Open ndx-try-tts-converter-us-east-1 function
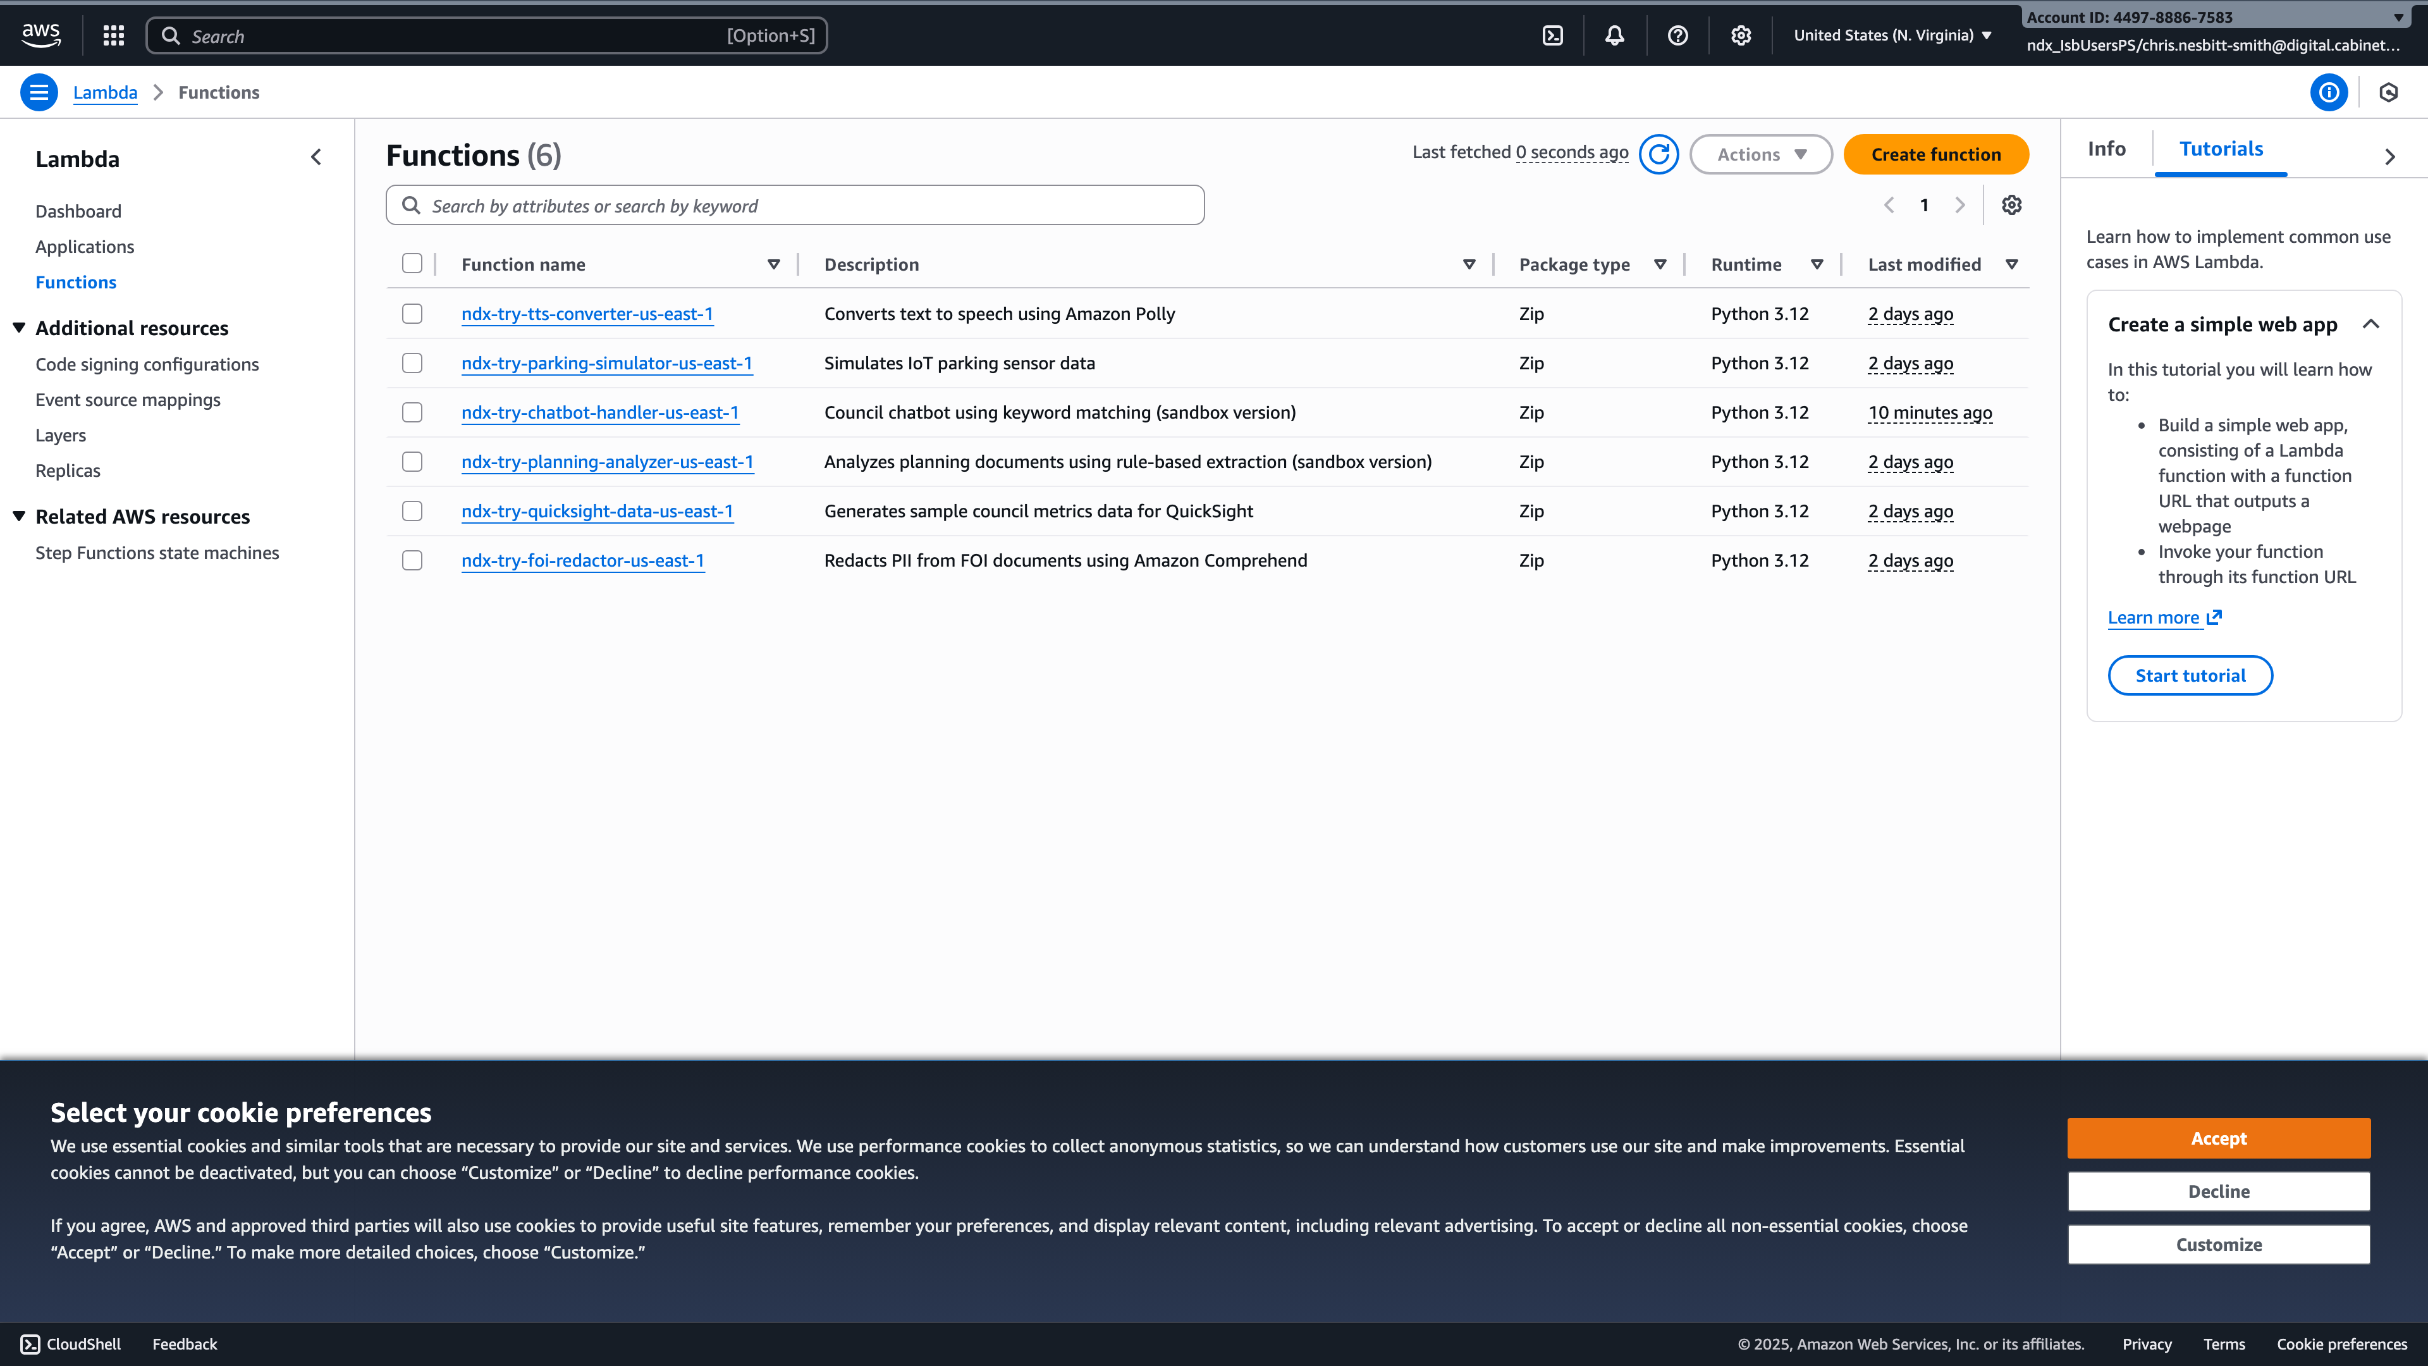The height and width of the screenshot is (1366, 2428). [x=586, y=314]
